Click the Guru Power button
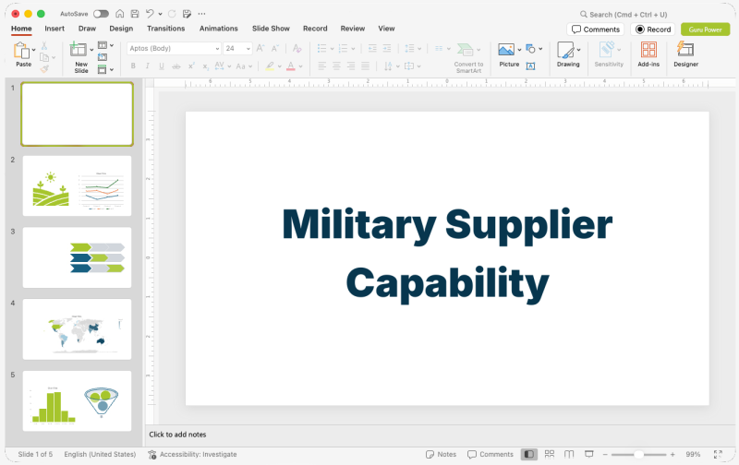Image resolution: width=739 pixels, height=465 pixels. click(705, 30)
